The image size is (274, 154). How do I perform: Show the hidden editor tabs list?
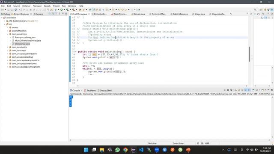(231, 14)
